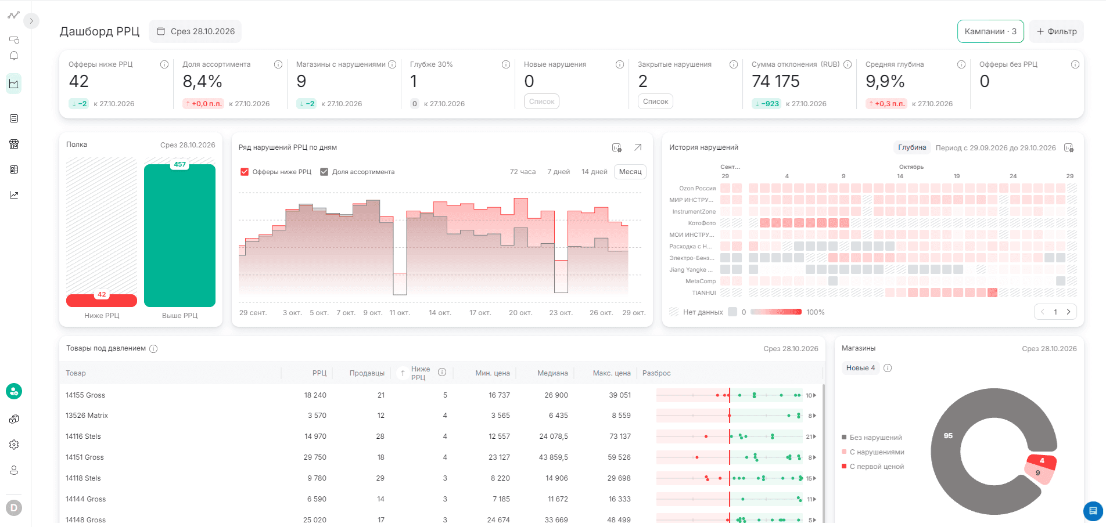
Task: Show info for Доля ассортимента card
Action: [x=278, y=64]
